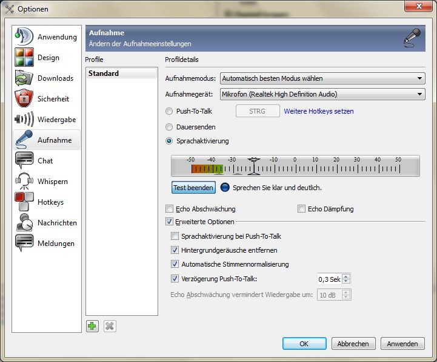Image resolution: width=437 pixels, height=362 pixels.
Task: Select the Standard profile entry
Action: pyautogui.click(x=121, y=73)
